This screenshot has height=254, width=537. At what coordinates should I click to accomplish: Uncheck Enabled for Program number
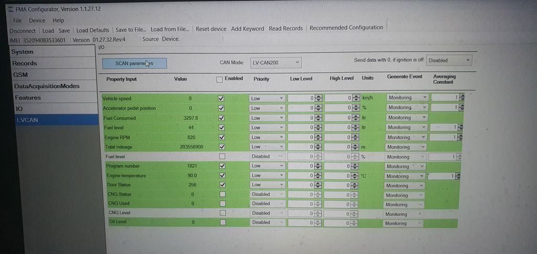[222, 165]
